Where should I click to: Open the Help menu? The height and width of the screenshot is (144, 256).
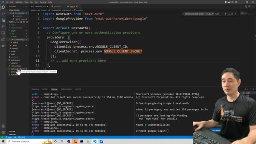pos(50,2)
